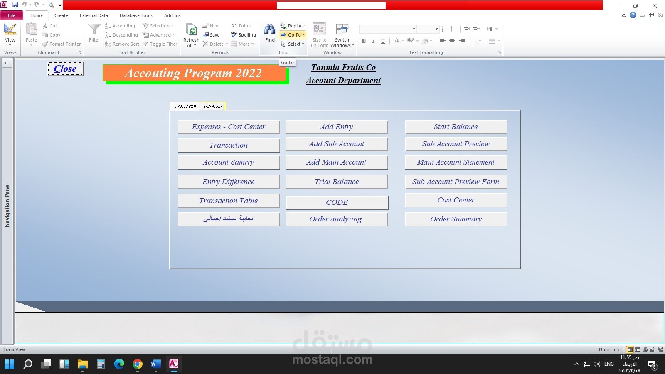Open Main Account Statement
Screen dimensions: 665x374
tap(456, 162)
